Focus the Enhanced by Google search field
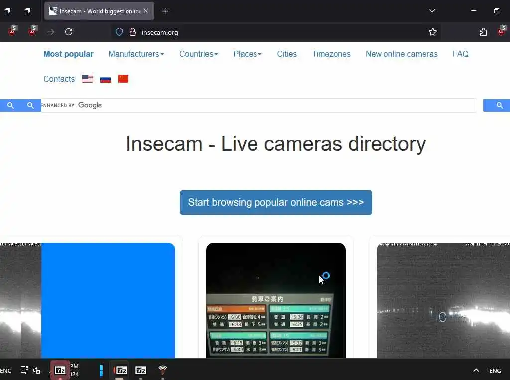This screenshot has height=380, width=510. point(258,105)
